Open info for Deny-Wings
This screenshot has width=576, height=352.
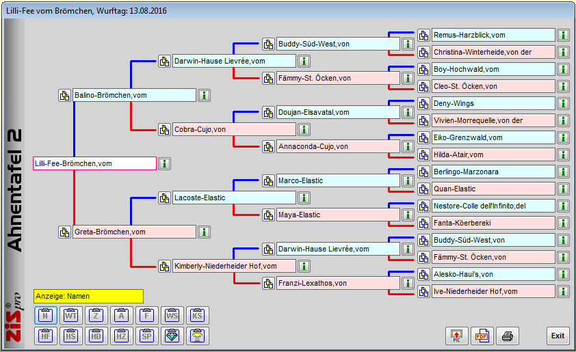pos(563,103)
